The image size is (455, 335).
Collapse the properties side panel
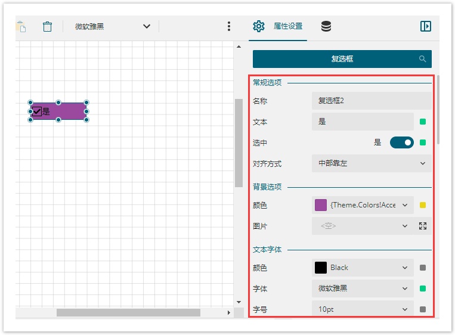[425, 26]
